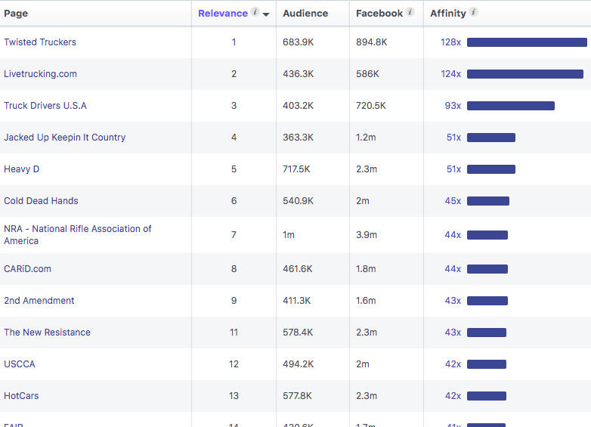Open the Cold Dead Hands link
Image resolution: width=591 pixels, height=427 pixels.
pos(41,201)
